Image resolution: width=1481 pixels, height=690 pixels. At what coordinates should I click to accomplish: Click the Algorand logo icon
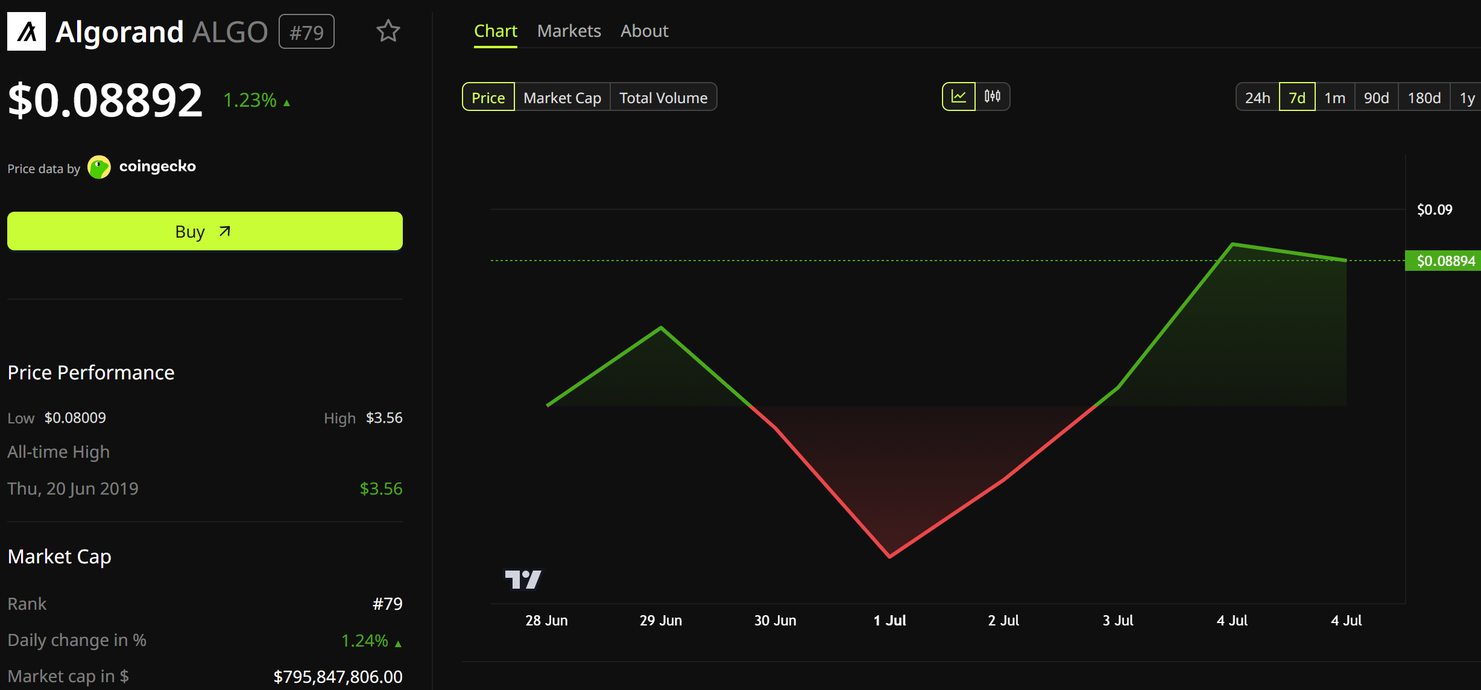(x=27, y=31)
